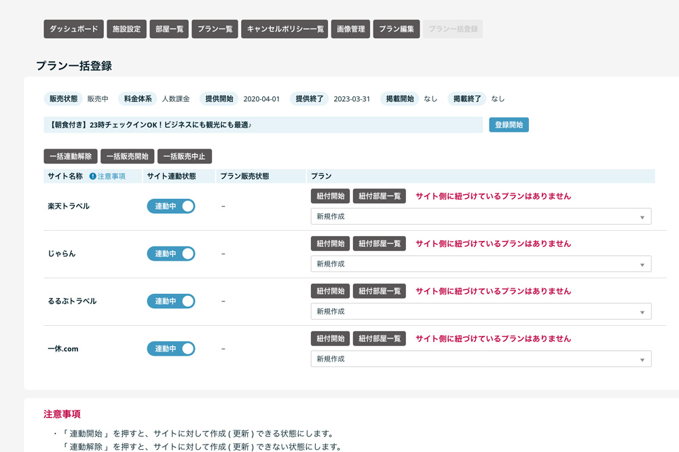
Task: Select 画像管理 navigation tab
Action: (x=351, y=29)
